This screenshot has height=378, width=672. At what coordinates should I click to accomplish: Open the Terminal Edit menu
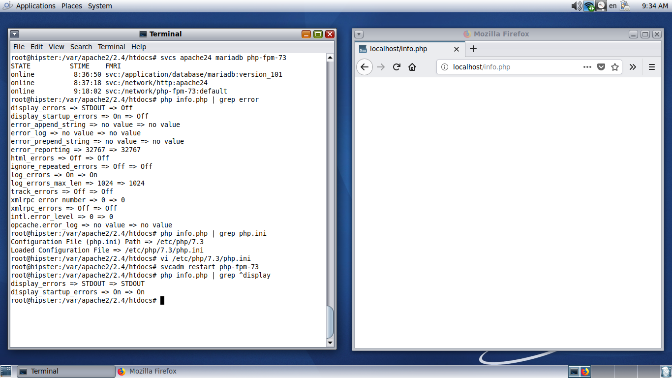36,47
